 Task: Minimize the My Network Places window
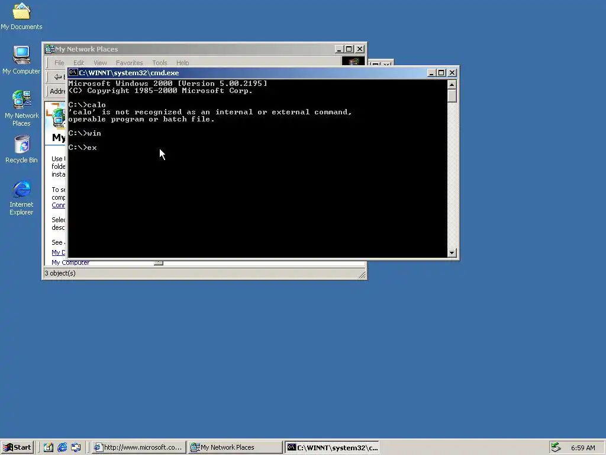339,49
